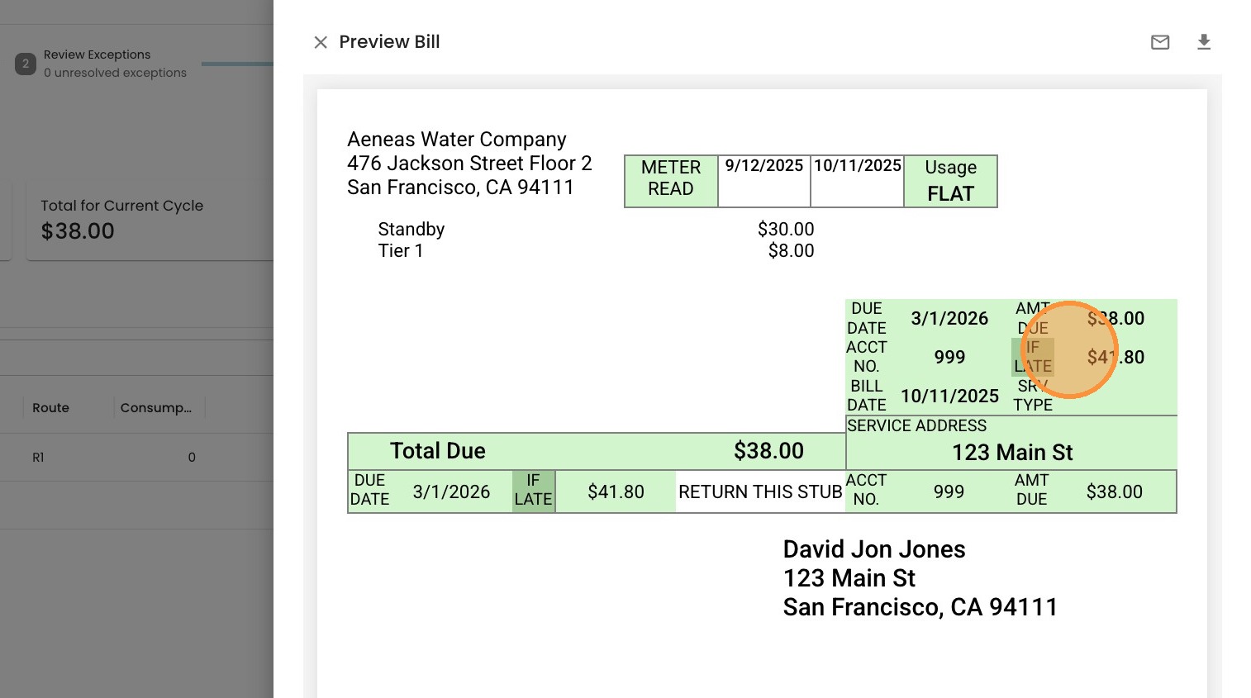Click the Usage FLAT cell
The height and width of the screenshot is (698, 1251).
(x=950, y=181)
